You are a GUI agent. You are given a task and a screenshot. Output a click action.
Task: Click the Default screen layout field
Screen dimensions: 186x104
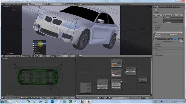[37, 4]
